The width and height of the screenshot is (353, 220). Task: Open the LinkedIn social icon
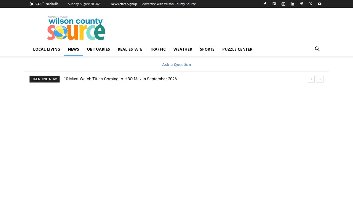pyautogui.click(x=292, y=4)
